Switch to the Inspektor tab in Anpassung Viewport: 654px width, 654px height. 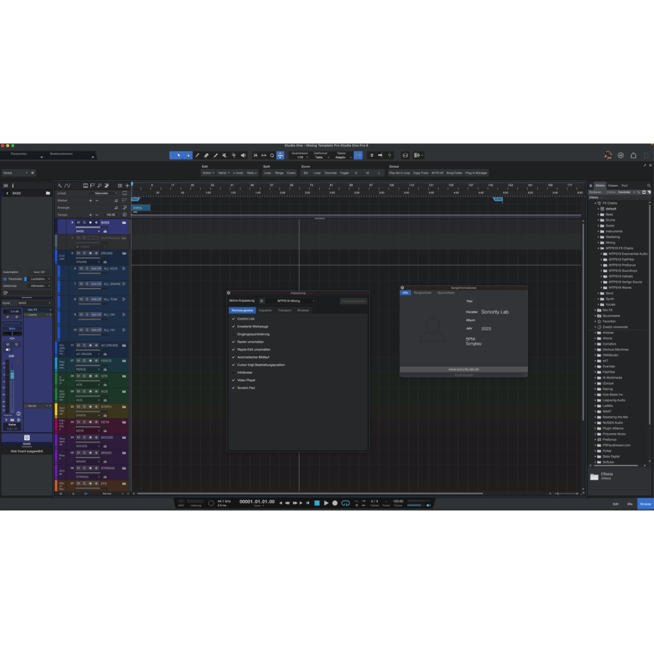265,310
